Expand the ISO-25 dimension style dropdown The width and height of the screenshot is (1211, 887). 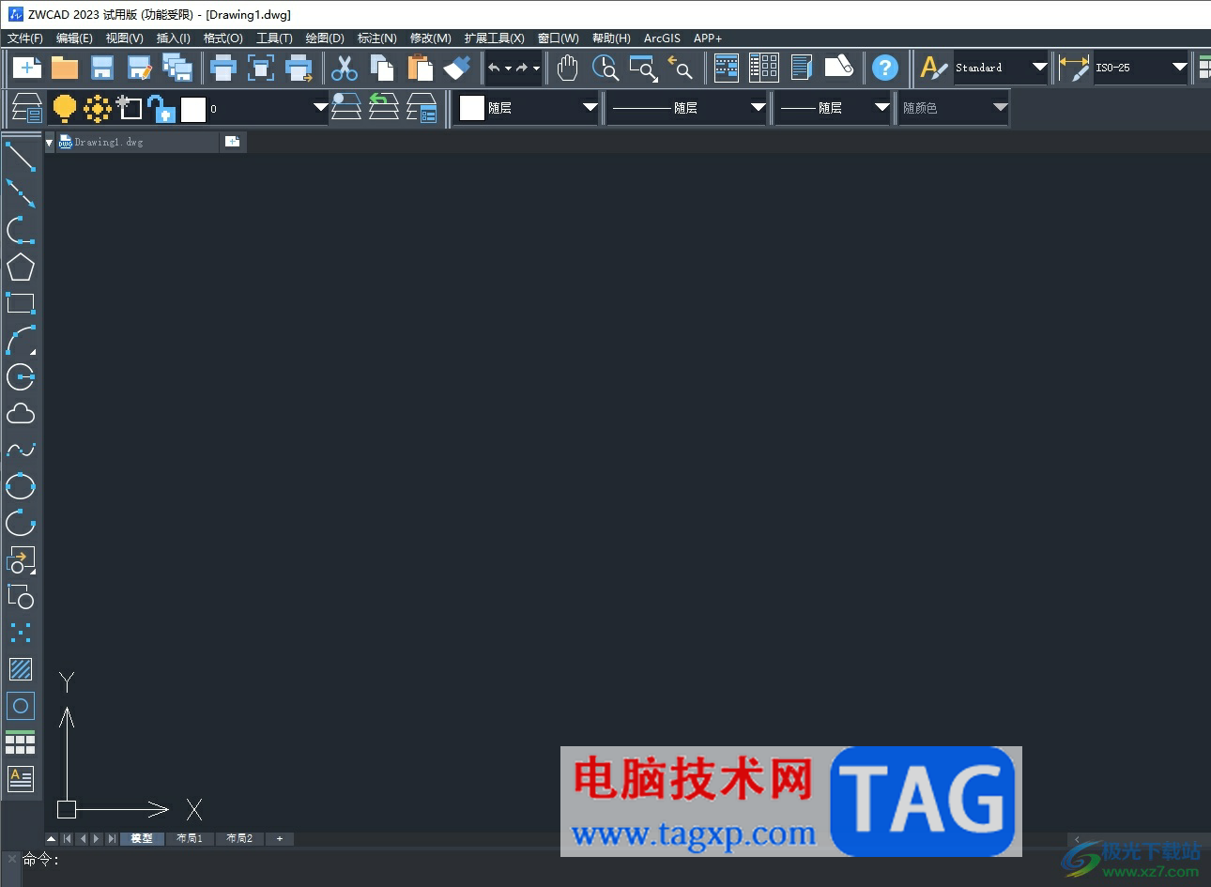coord(1180,68)
